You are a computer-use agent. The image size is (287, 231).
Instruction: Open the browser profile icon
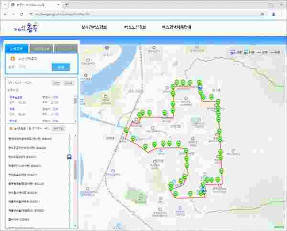[271, 14]
